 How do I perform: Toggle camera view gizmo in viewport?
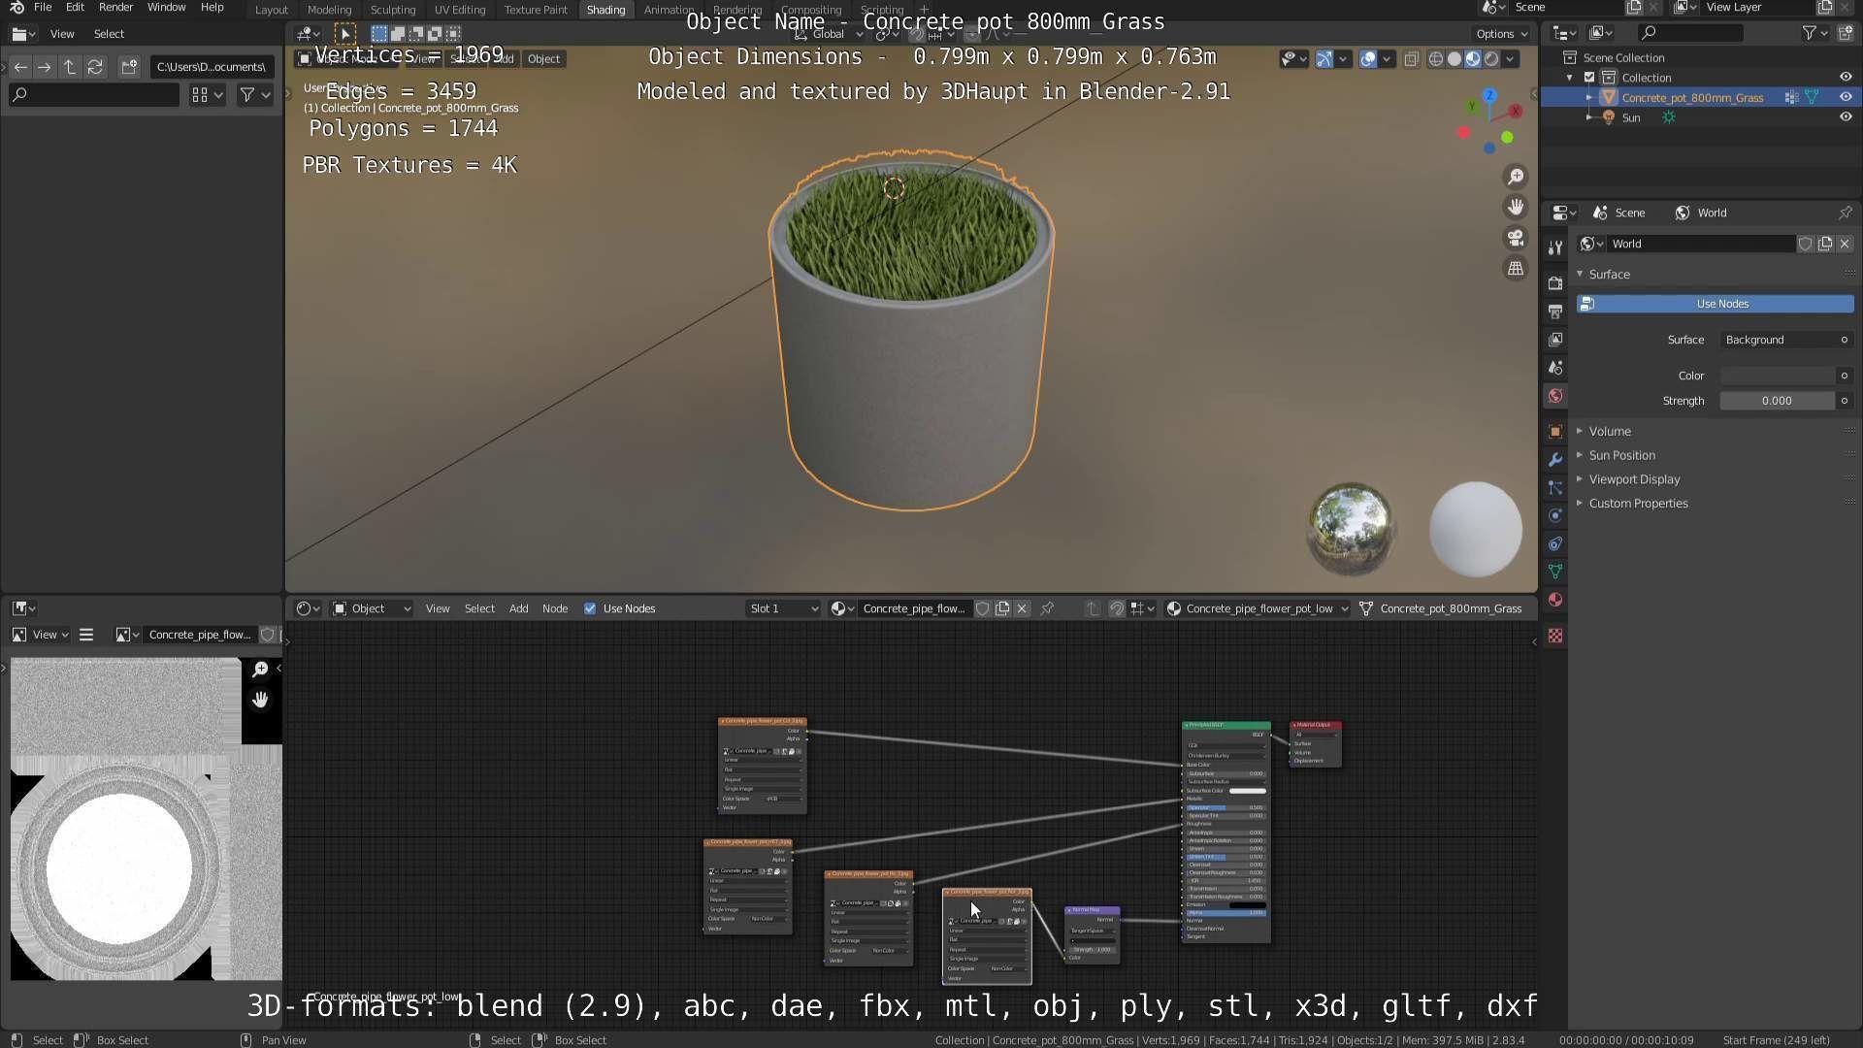pyautogui.click(x=1515, y=238)
